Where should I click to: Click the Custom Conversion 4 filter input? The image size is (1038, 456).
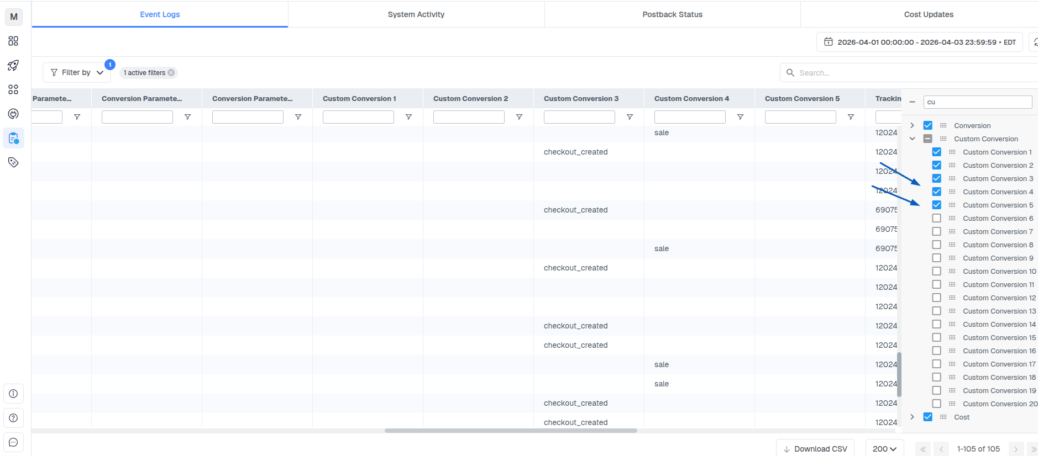pyautogui.click(x=690, y=117)
